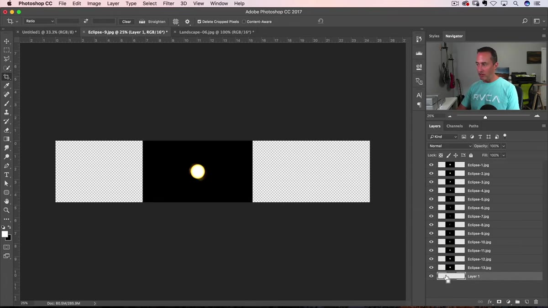
Task: Open the Filter menu
Action: point(169,4)
